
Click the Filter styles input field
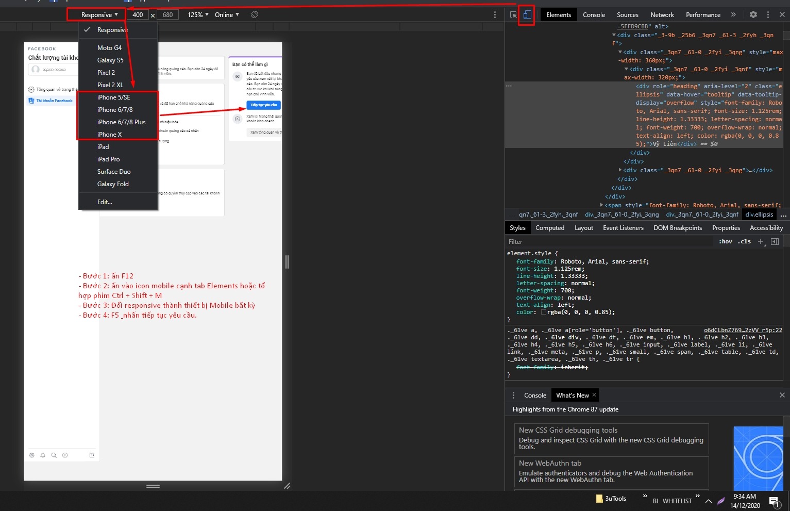click(x=608, y=242)
